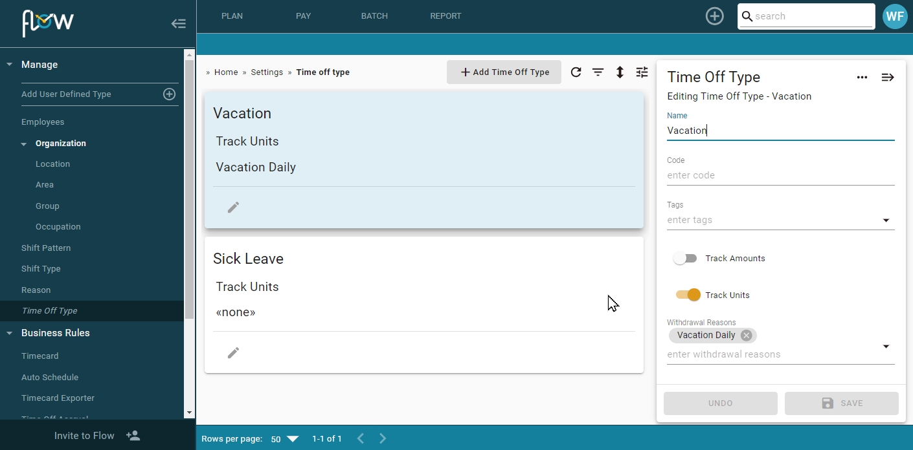Image resolution: width=913 pixels, height=450 pixels.
Task: Select Location under Organization
Action: tap(52, 164)
